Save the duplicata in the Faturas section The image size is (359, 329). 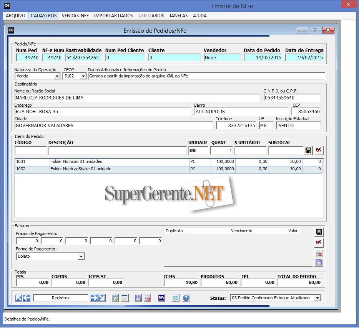coord(319,232)
